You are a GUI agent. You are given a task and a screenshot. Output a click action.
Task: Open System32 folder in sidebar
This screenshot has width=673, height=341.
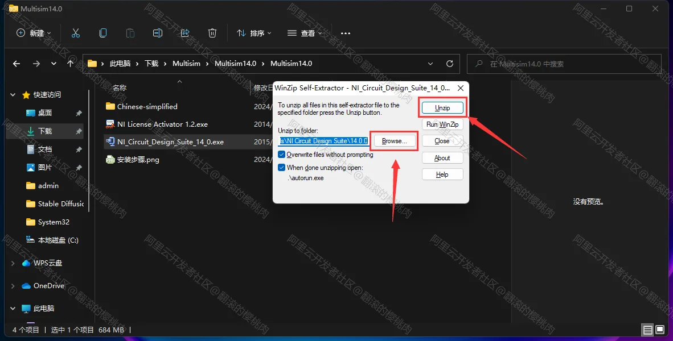click(53, 222)
